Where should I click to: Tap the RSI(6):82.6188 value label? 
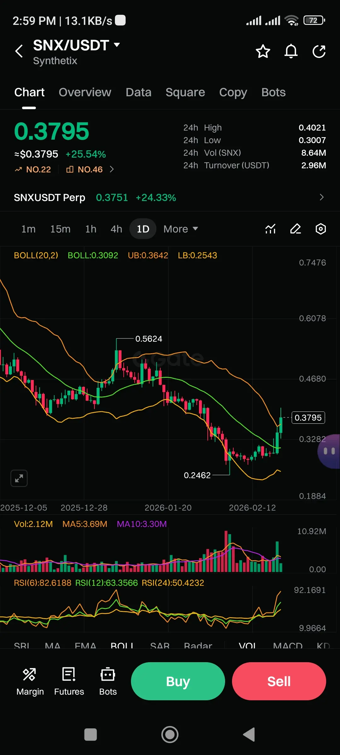pyautogui.click(x=42, y=583)
